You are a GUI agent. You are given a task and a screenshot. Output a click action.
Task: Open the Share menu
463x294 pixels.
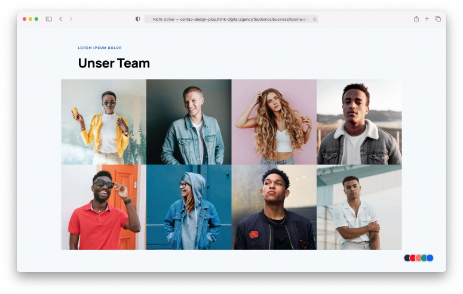pos(416,19)
